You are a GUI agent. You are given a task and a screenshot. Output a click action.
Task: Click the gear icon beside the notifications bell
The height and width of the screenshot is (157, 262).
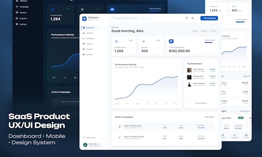(193, 18)
